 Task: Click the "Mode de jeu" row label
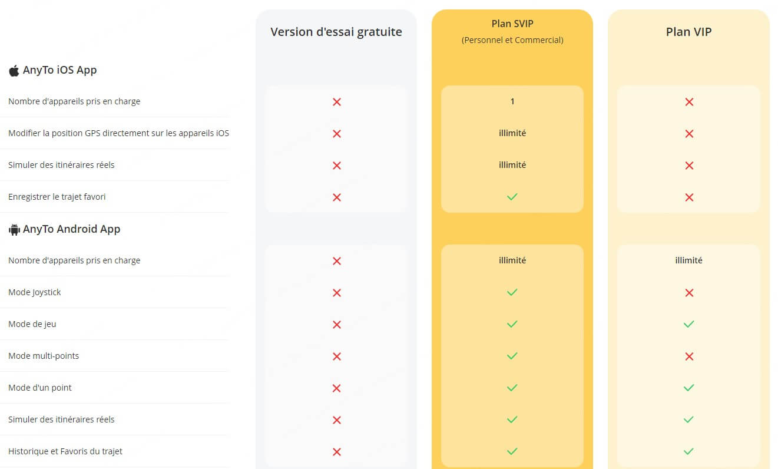pyautogui.click(x=32, y=324)
